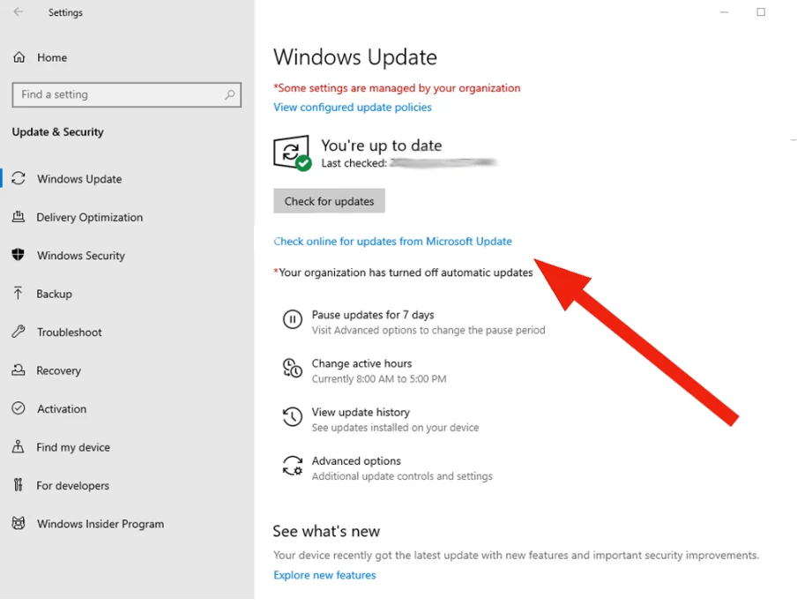797x605 pixels.
Task: Click the 'You're up to date' text
Action: pyautogui.click(x=381, y=146)
